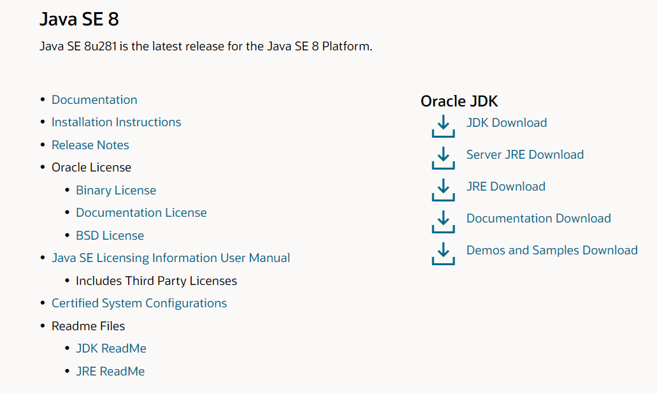Open Java SE Licensing Information User Manual
This screenshot has width=657, height=394.
[x=171, y=258]
